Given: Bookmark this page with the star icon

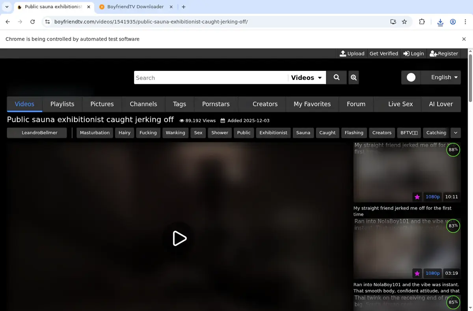Looking at the screenshot, I should 404,22.
